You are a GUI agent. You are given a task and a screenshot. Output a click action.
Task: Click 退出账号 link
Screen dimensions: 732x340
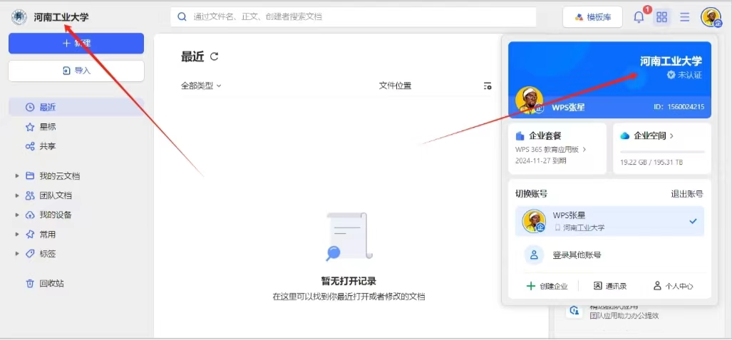687,194
